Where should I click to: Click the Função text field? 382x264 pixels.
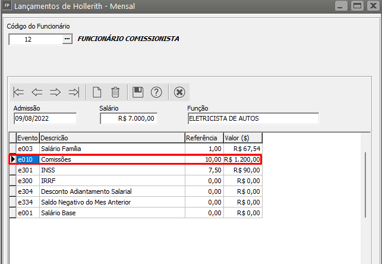pos(252,118)
